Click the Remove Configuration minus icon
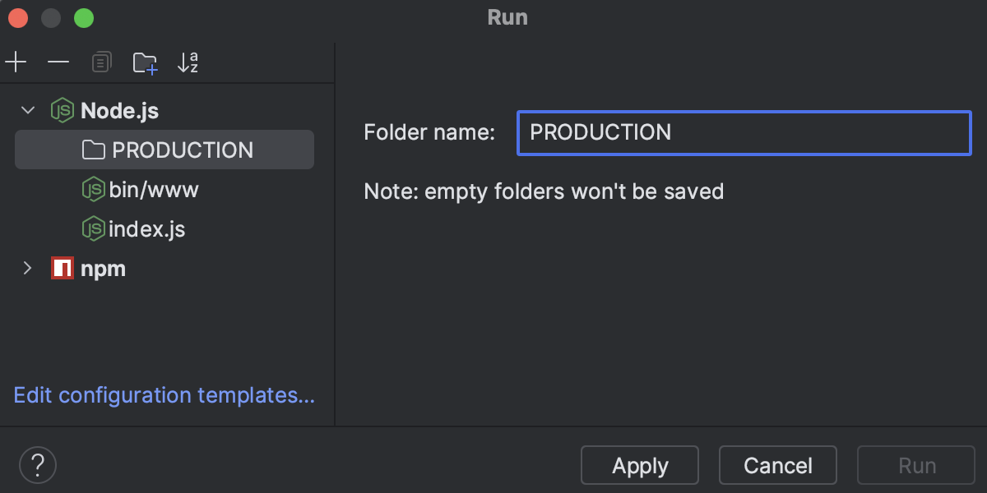 (x=58, y=62)
